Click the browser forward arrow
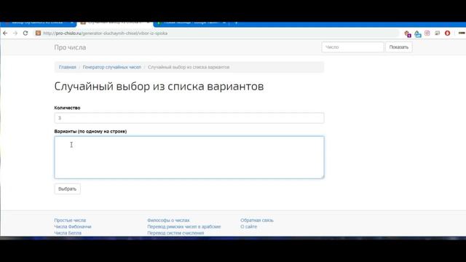Screen dimensions: 466x262 click(x=15, y=33)
